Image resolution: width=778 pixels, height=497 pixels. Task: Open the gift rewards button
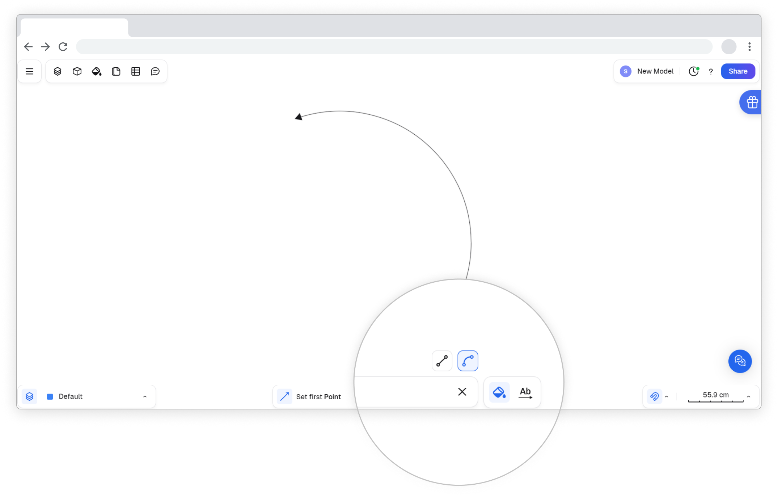point(752,102)
